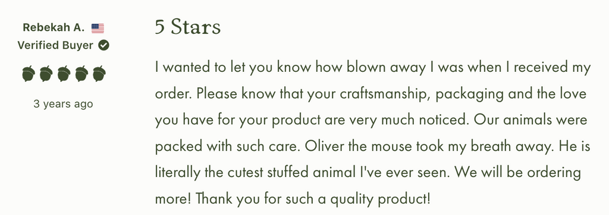Click the '5 Stars' review title

188,27
